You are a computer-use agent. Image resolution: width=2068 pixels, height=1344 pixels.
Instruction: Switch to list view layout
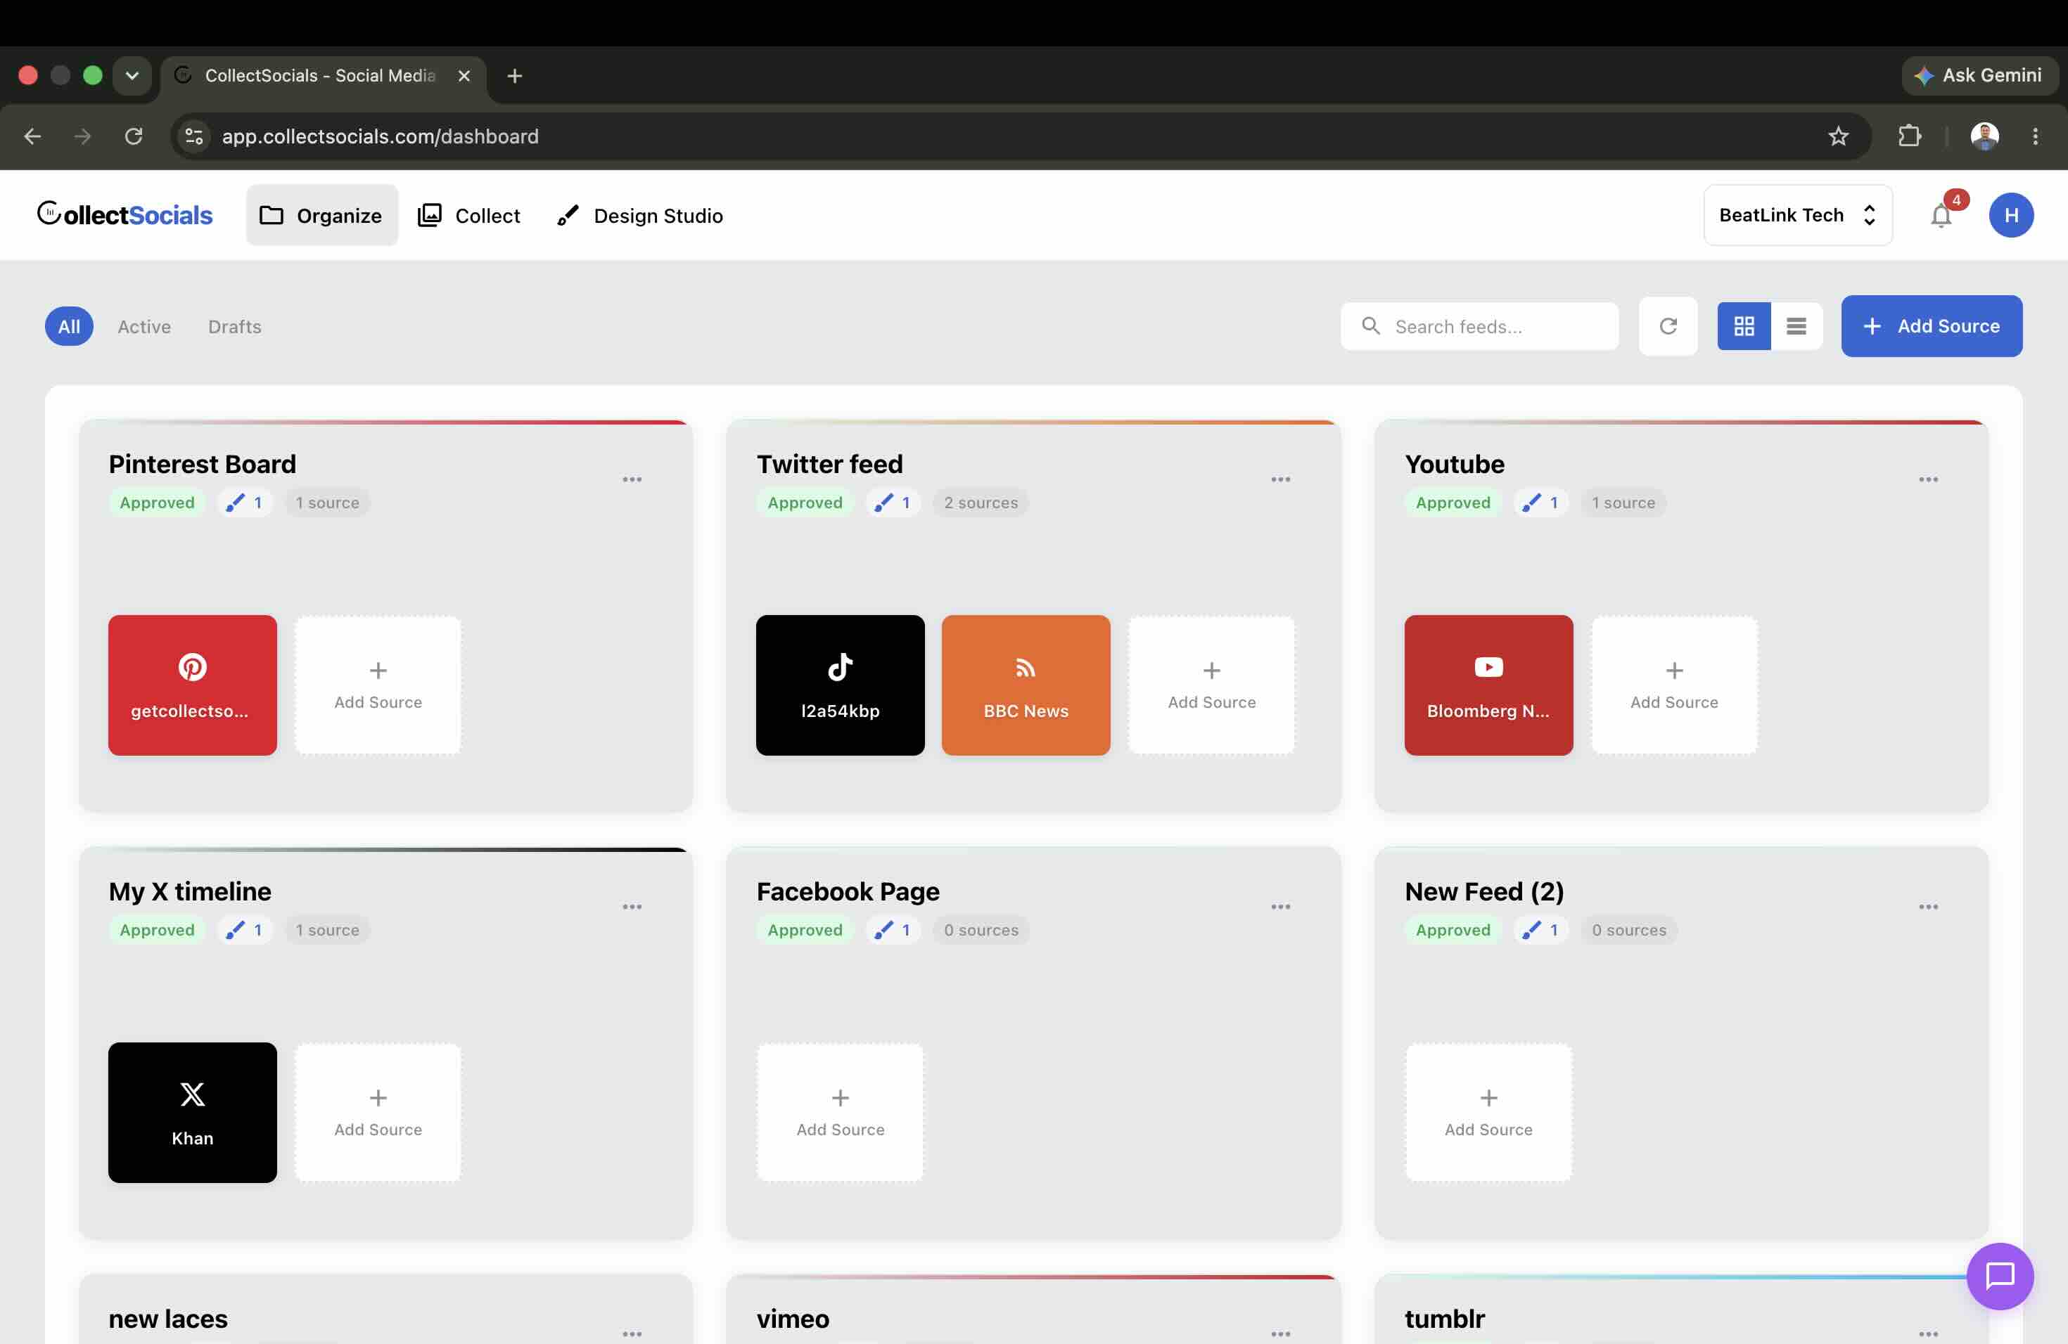[1797, 326]
